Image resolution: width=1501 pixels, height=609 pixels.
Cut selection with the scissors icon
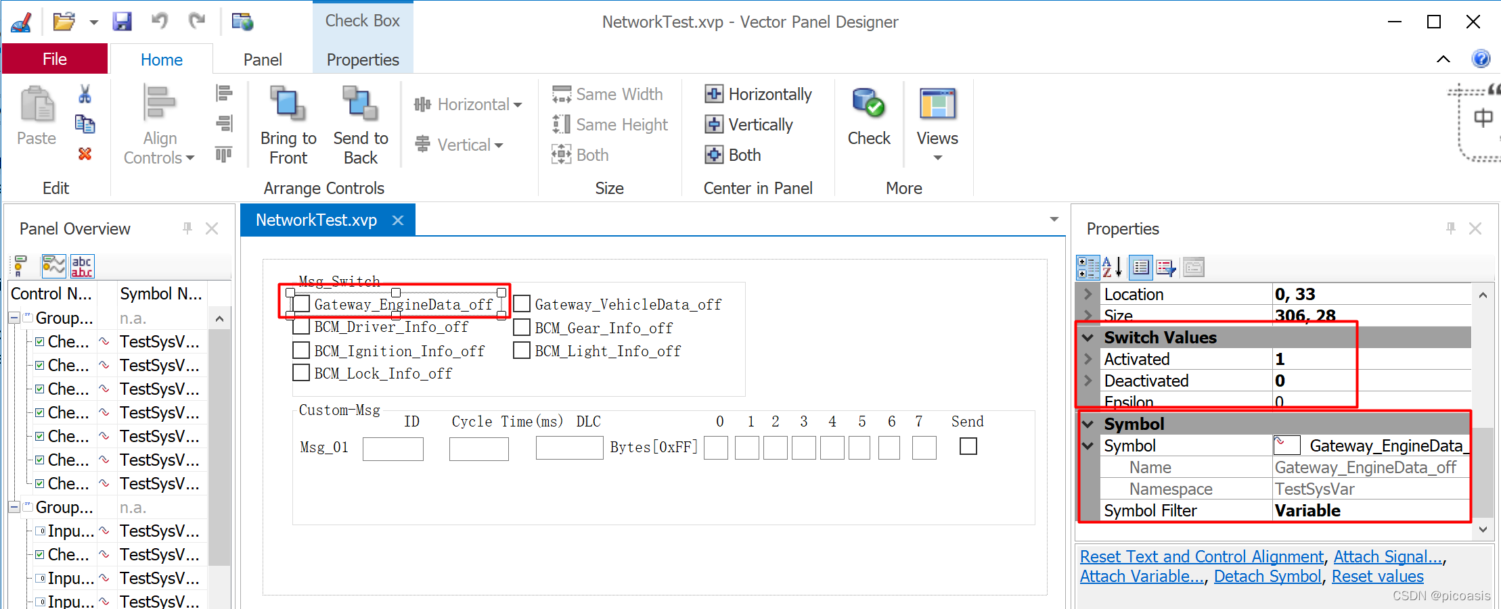click(x=85, y=94)
